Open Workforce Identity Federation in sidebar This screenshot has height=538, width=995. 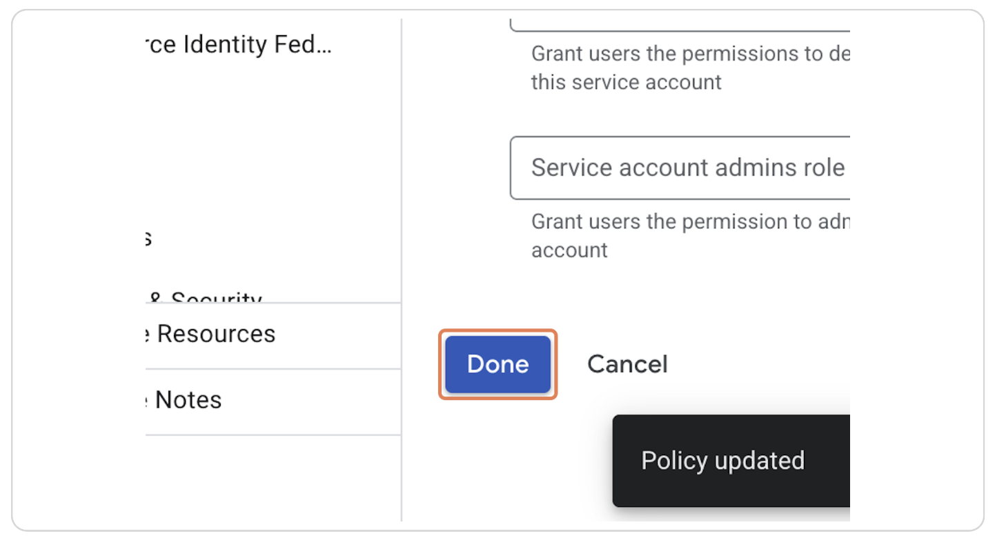[239, 45]
